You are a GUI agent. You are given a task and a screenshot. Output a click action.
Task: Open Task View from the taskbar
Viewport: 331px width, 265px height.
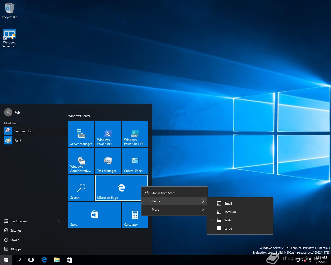(x=31, y=260)
